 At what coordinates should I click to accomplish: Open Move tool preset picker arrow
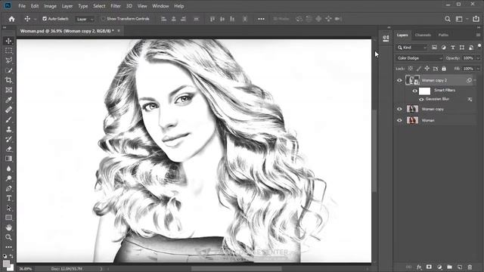(x=35, y=19)
